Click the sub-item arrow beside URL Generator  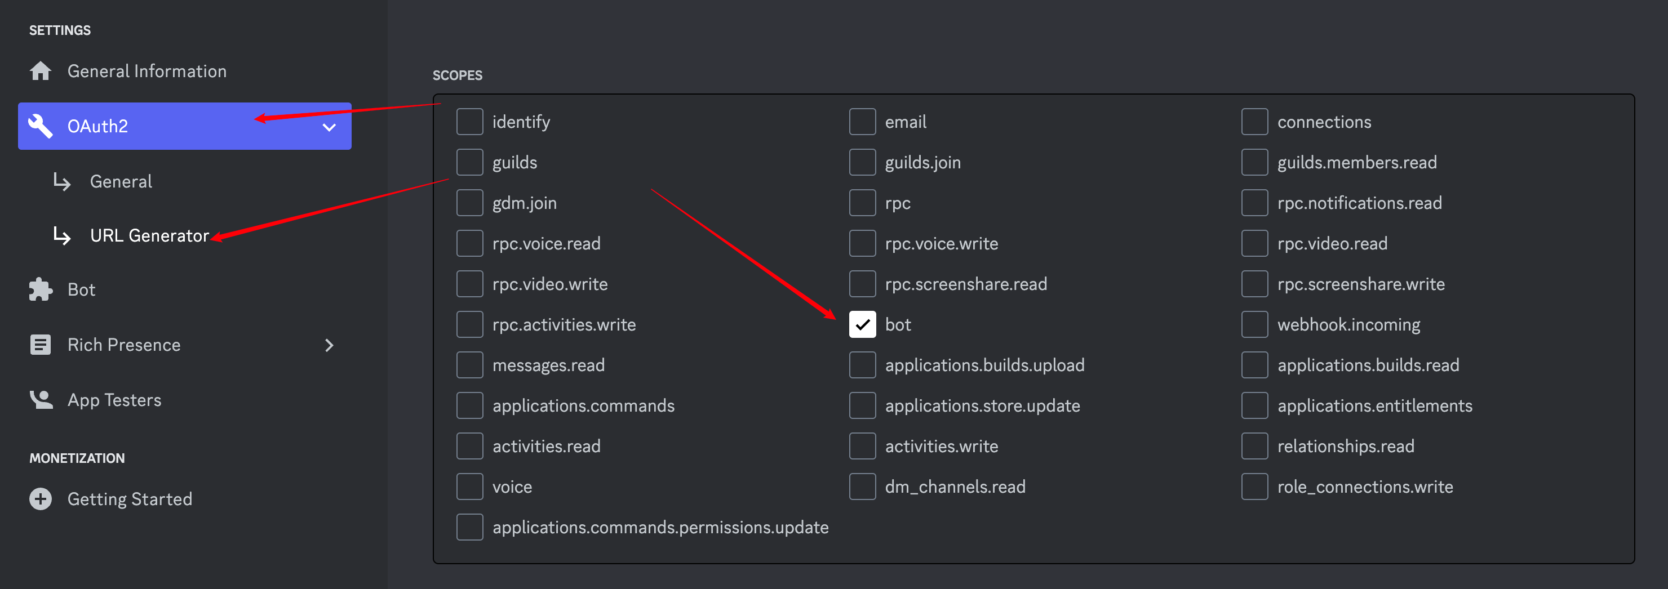click(62, 235)
